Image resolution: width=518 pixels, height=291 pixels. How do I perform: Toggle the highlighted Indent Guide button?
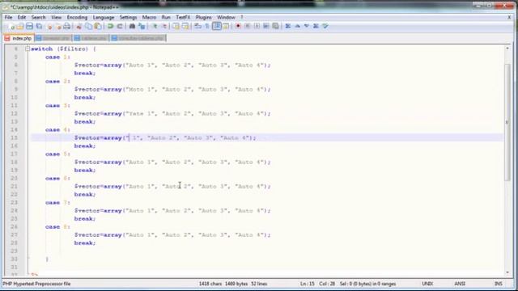[x=217, y=27]
